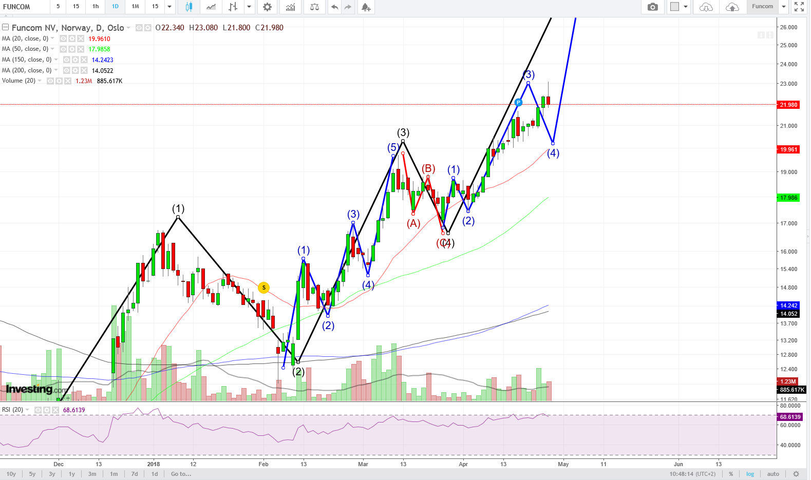This screenshot has height=480, width=811.
Task: Open Funcom NV symbol format settings
Action: point(147,28)
